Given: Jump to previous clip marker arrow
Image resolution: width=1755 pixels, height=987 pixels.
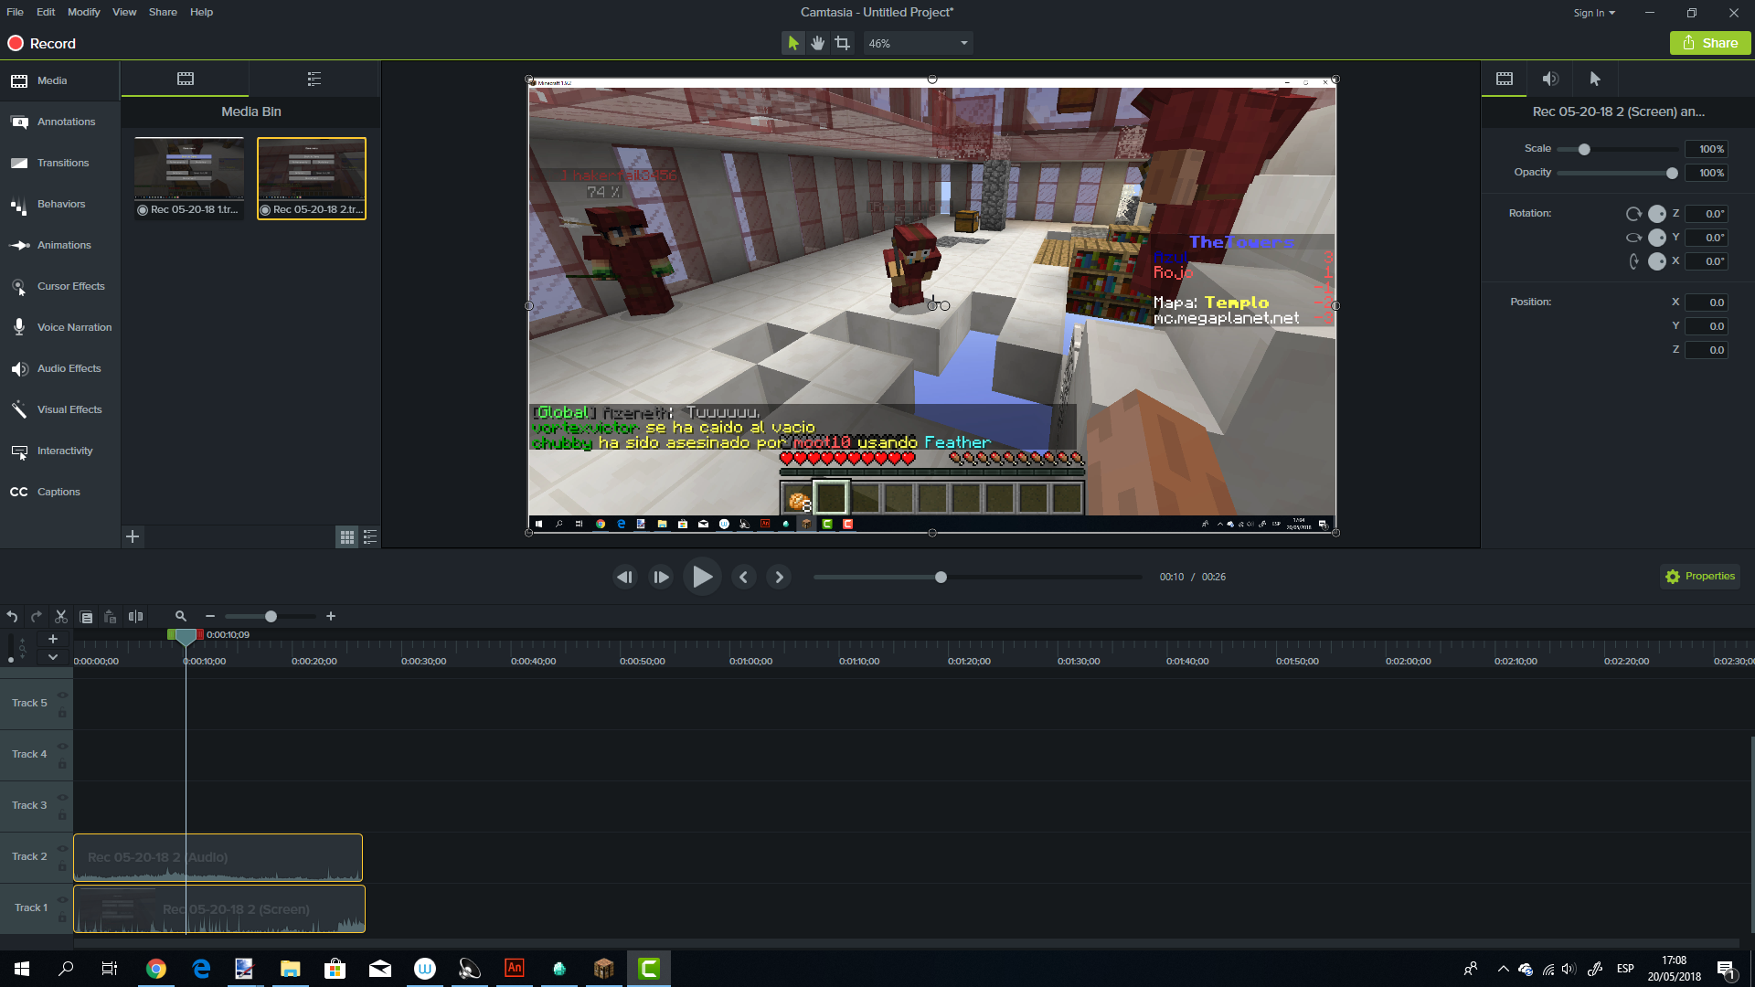Looking at the screenshot, I should click(743, 577).
